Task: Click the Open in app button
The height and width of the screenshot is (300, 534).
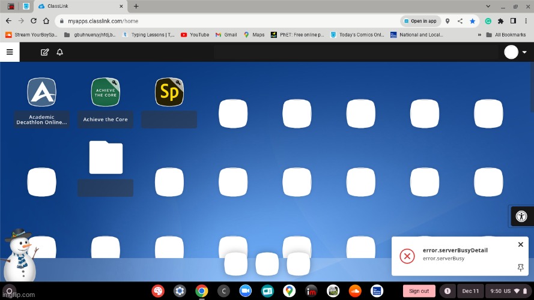Action: 420,21
